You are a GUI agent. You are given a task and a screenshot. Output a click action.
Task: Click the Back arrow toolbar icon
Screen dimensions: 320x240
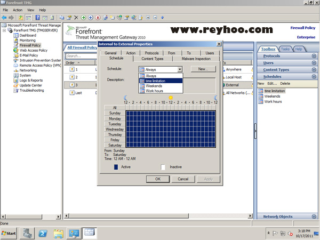point(4,18)
